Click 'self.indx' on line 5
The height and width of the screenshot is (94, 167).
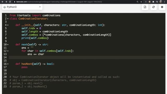28,28
